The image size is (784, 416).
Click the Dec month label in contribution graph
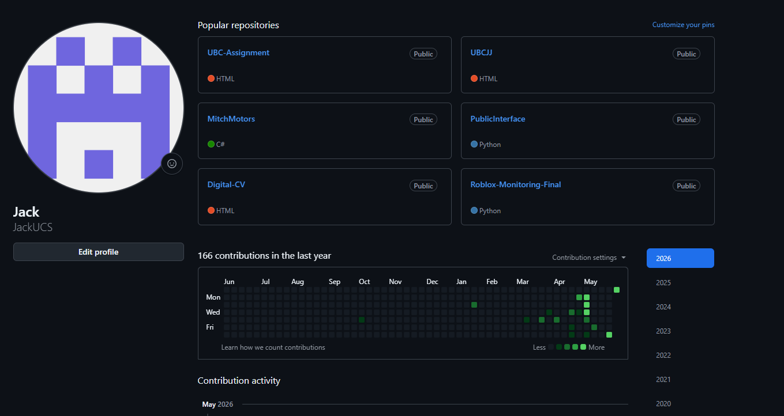coord(432,282)
